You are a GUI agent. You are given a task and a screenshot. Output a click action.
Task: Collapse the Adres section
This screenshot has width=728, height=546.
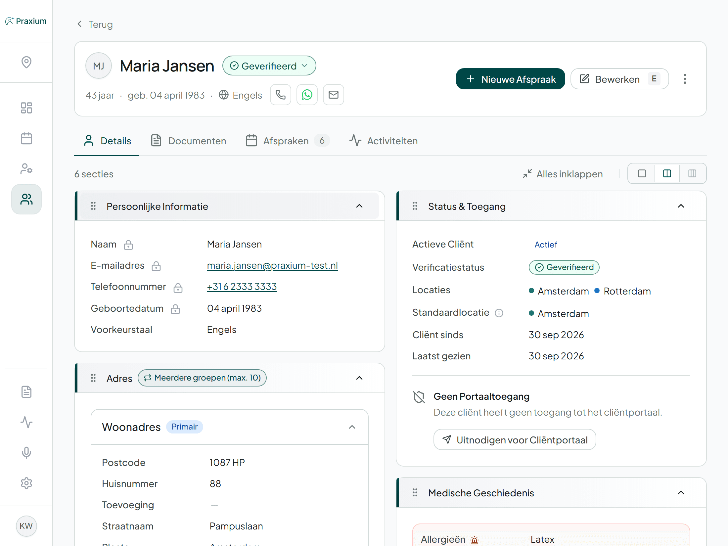359,378
